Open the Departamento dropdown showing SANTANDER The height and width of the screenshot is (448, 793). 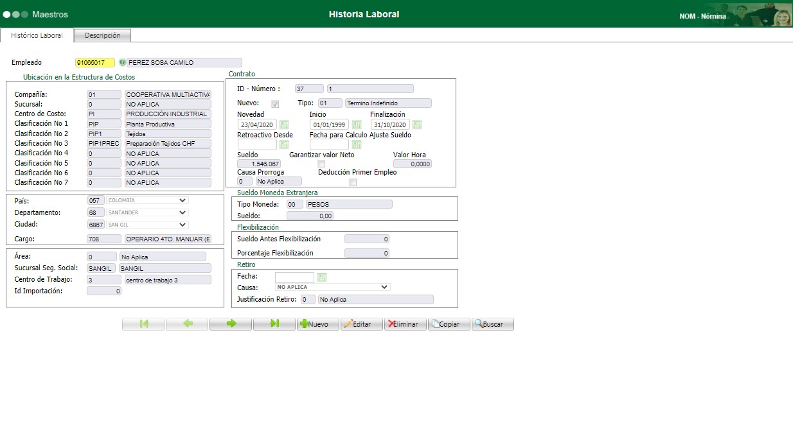(147, 212)
